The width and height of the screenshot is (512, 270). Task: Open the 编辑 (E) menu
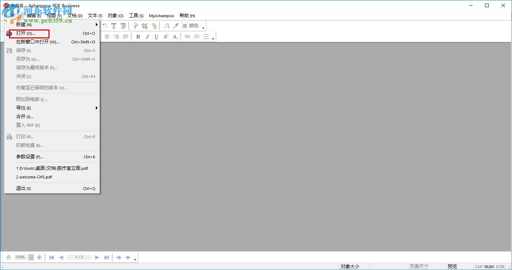pos(34,16)
